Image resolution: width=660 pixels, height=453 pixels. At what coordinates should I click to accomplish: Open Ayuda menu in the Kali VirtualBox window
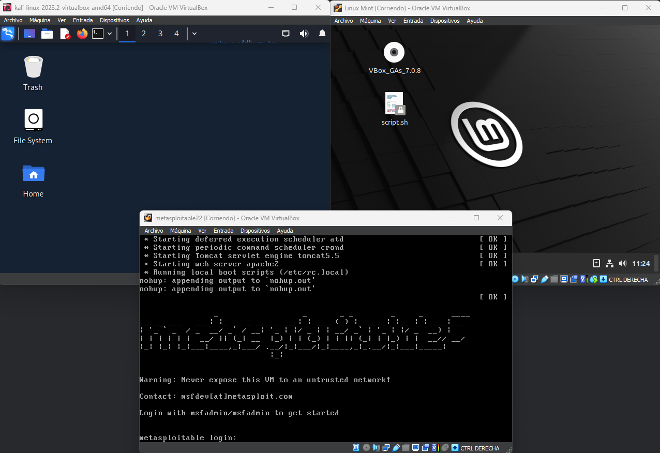[144, 20]
